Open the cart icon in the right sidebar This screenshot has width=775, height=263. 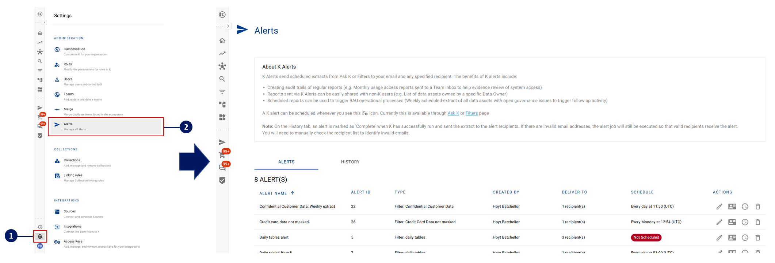[x=222, y=155]
